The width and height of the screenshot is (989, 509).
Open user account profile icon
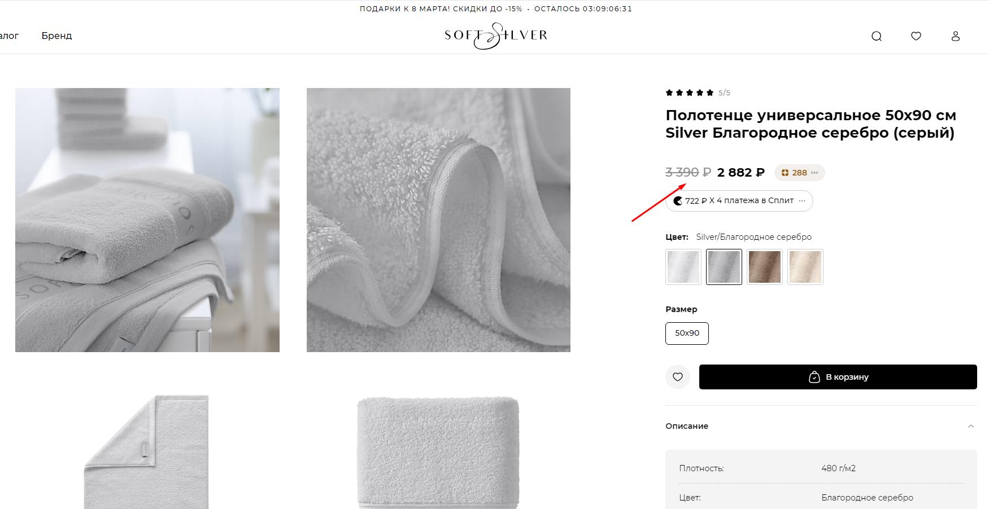pos(955,36)
